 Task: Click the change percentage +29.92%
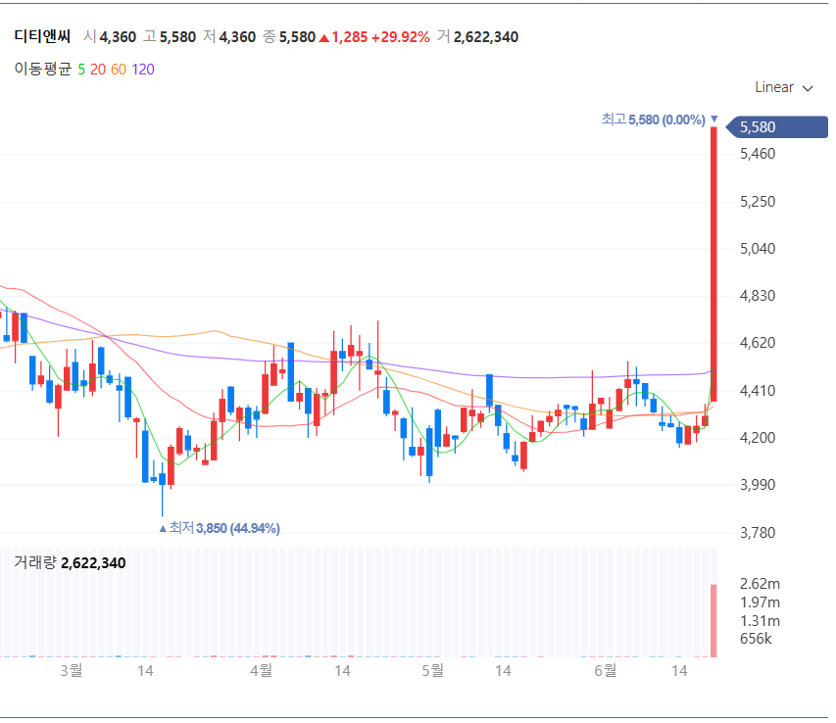click(x=401, y=37)
